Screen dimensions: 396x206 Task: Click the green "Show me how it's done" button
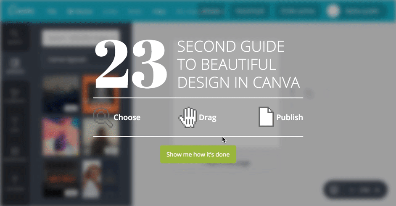pos(198,154)
